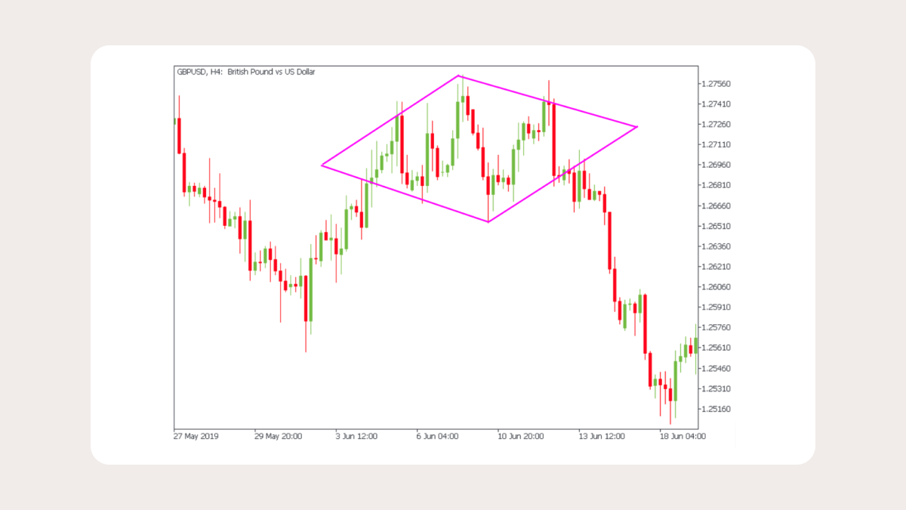Select the 1.27410 price axis label
Screen dimensions: 906x510
coord(716,104)
